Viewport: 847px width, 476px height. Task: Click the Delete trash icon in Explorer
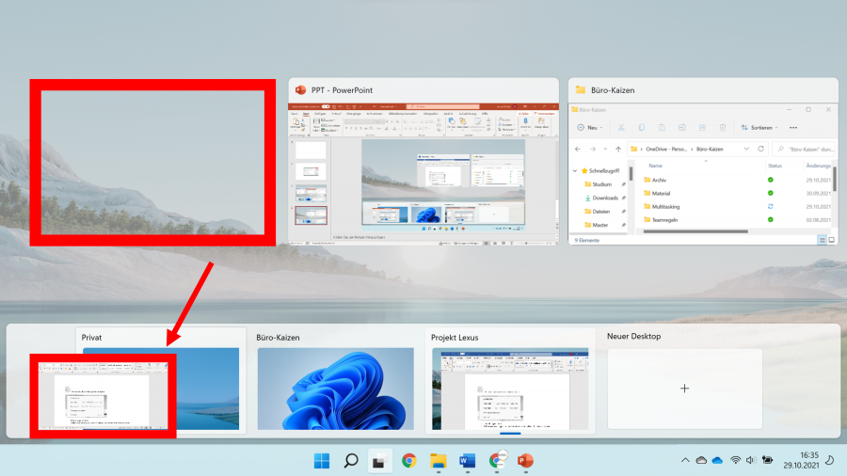tap(723, 128)
